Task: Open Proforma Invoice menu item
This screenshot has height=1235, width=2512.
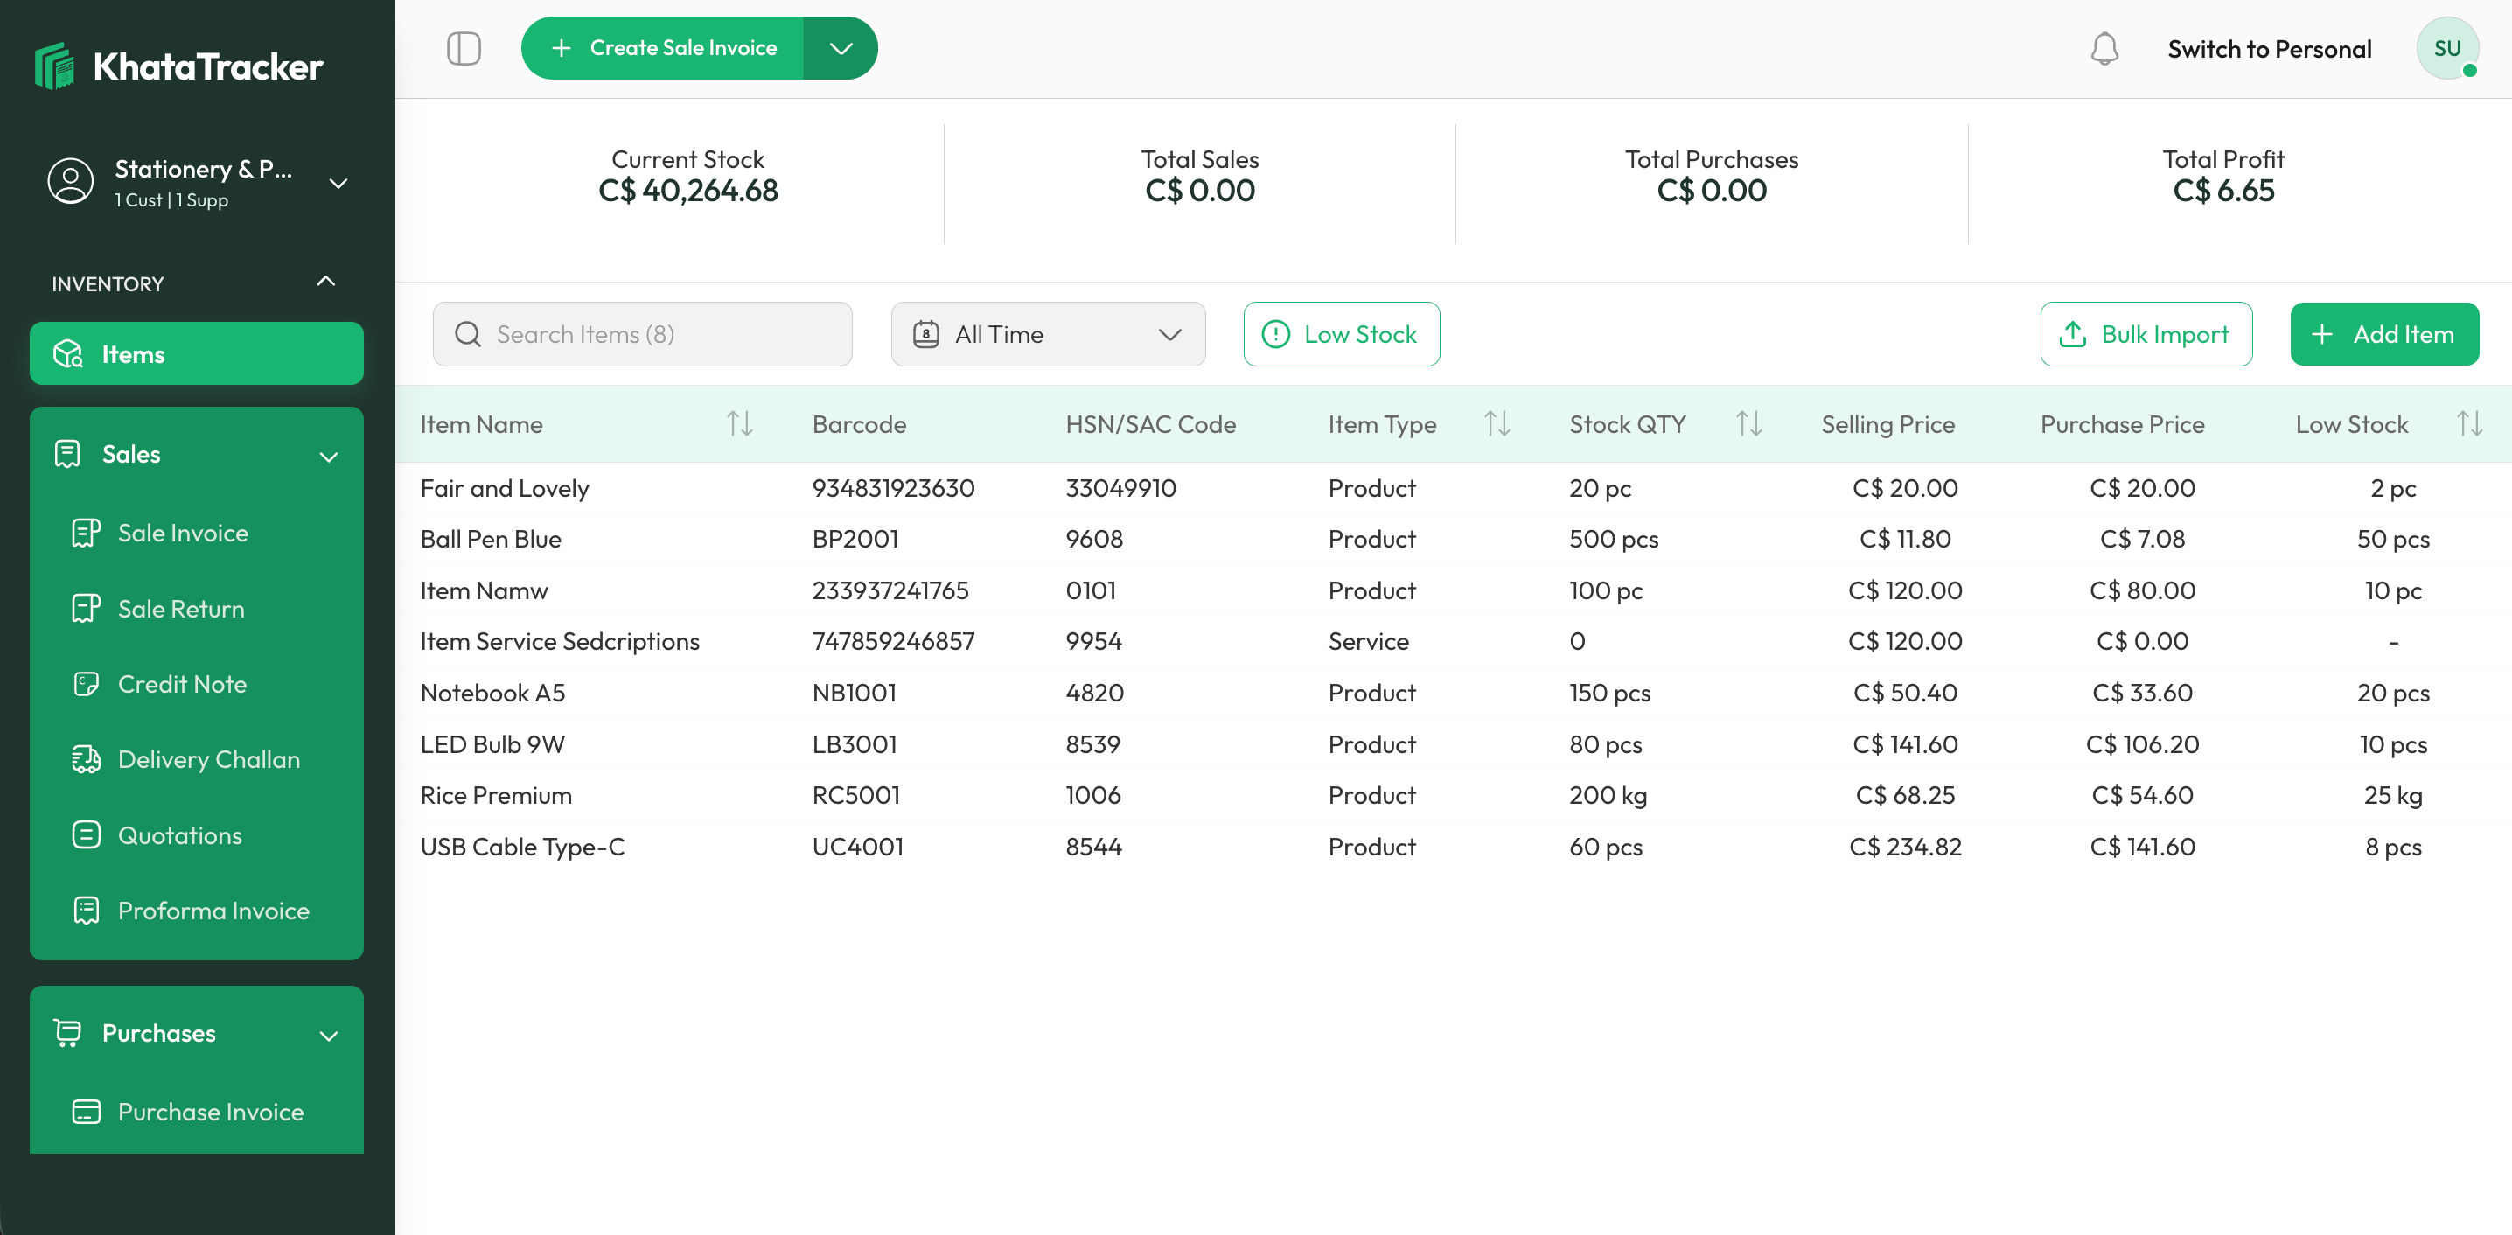Action: [213, 911]
